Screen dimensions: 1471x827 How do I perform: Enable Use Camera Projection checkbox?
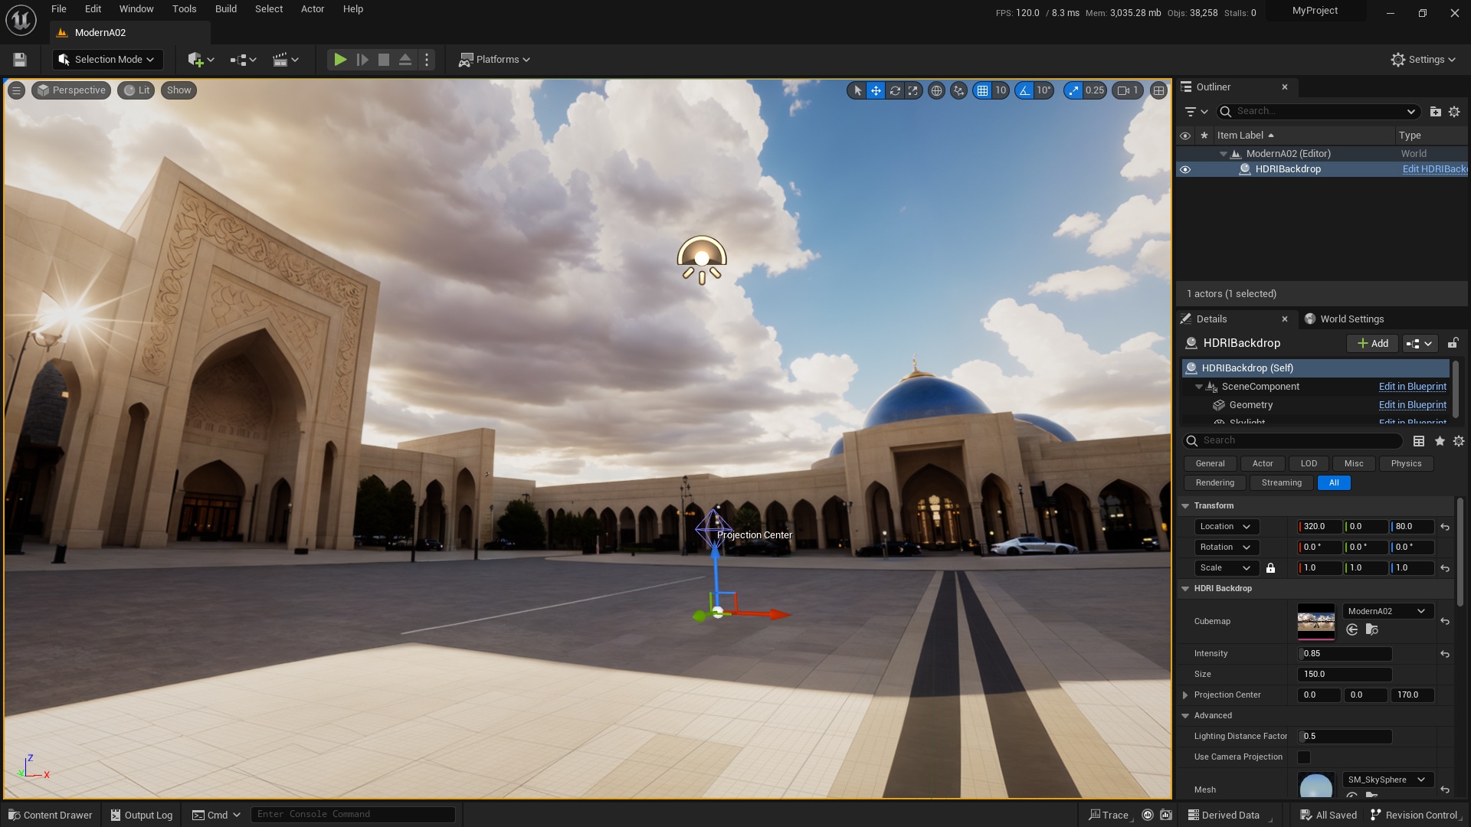(1305, 757)
